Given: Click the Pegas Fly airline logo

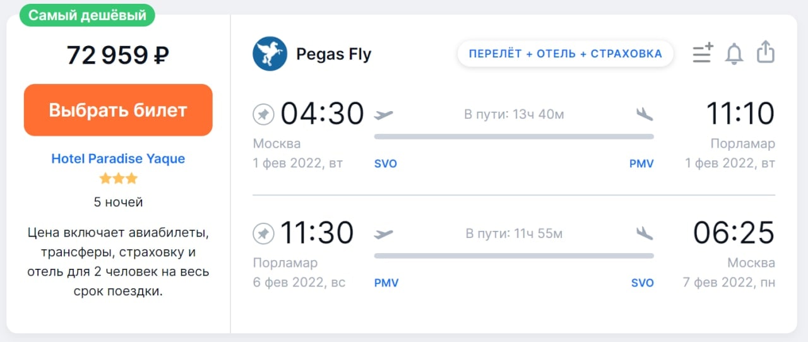Looking at the screenshot, I should click(270, 54).
